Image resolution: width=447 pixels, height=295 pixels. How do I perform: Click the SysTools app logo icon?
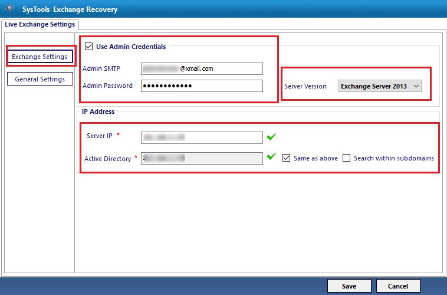point(10,9)
